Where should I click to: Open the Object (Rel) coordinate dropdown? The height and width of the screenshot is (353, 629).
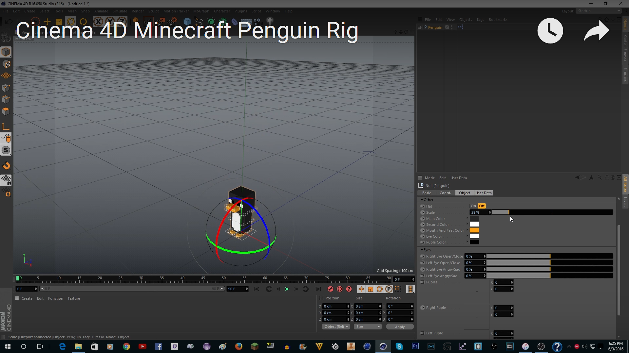pos(336,327)
